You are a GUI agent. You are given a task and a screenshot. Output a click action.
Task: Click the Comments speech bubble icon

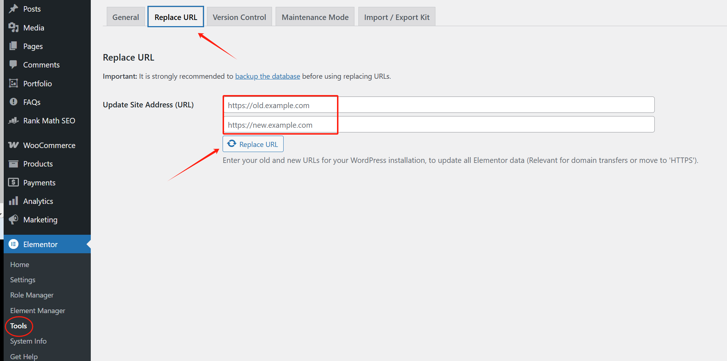pos(13,65)
